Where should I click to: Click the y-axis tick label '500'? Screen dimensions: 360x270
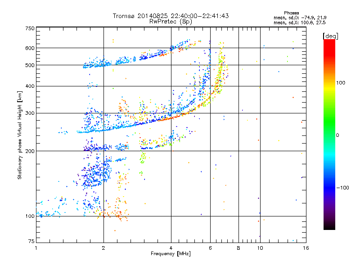pos(30,65)
